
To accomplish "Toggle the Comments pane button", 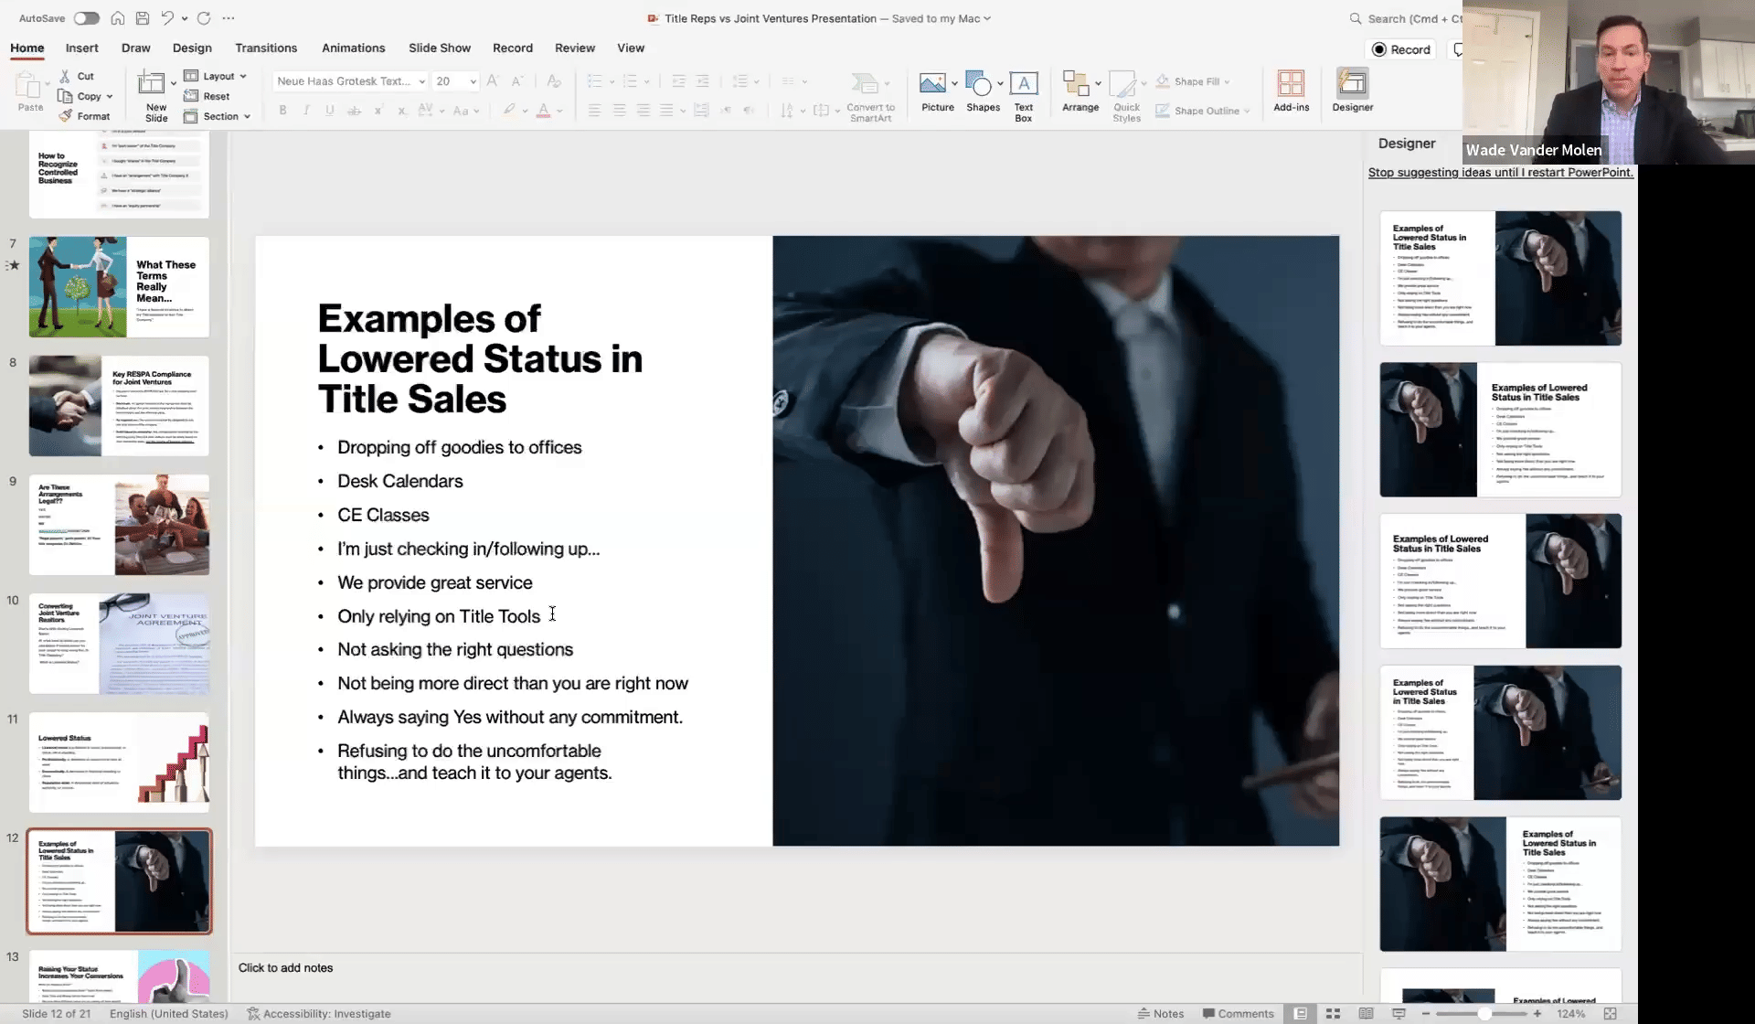I will click(1238, 1014).
